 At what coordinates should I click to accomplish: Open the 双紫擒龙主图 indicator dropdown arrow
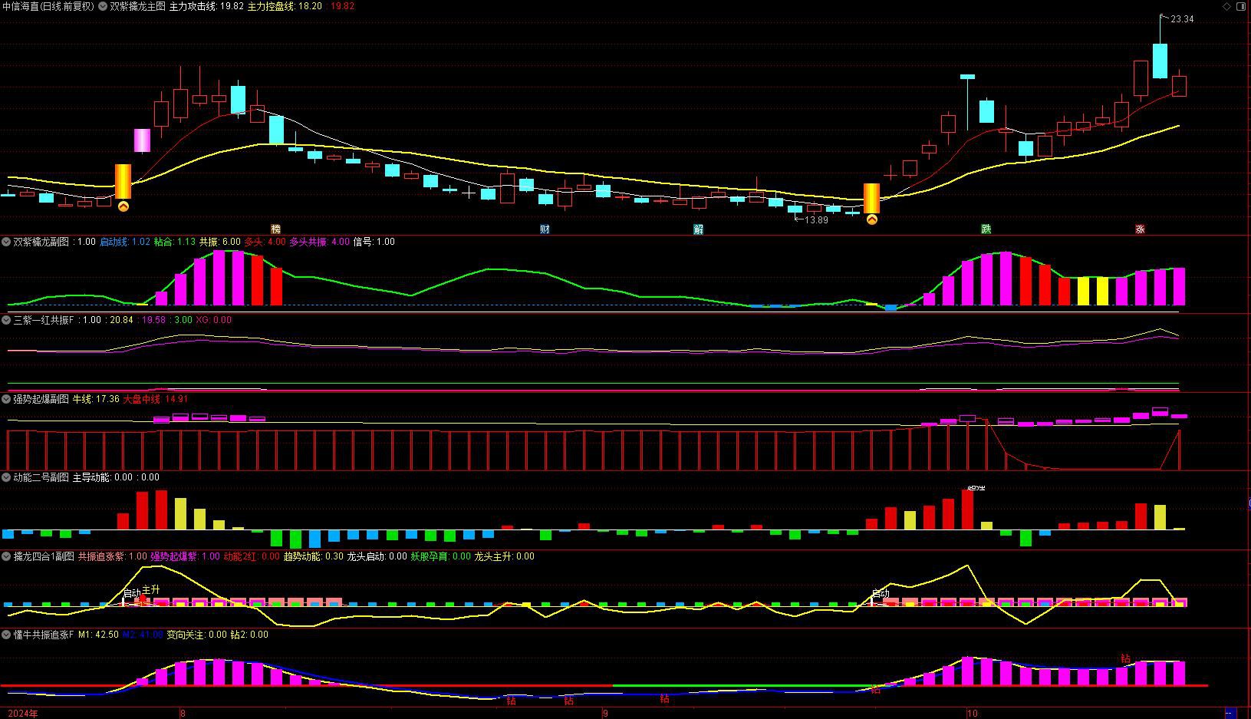coord(104,6)
